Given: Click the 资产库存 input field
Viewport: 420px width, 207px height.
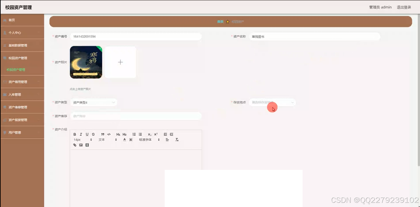Looking at the screenshot, I should point(136,116).
